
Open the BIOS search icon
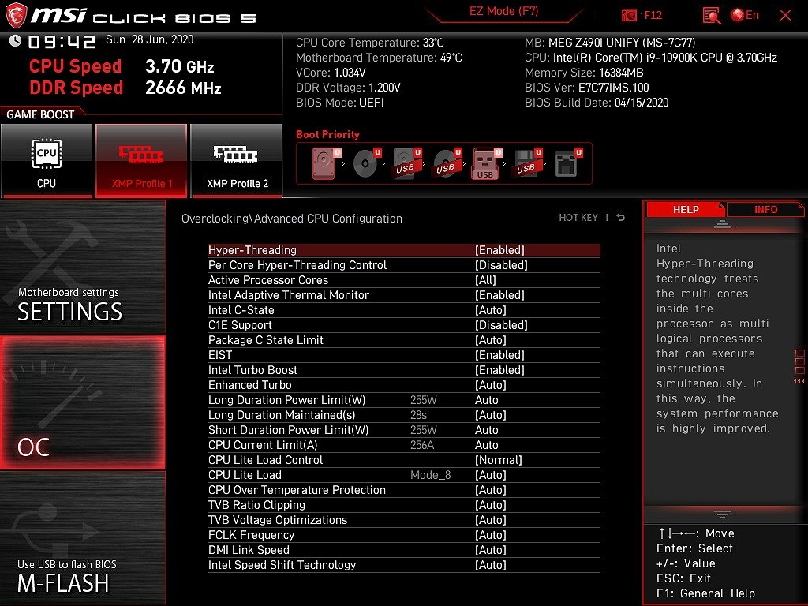711,15
